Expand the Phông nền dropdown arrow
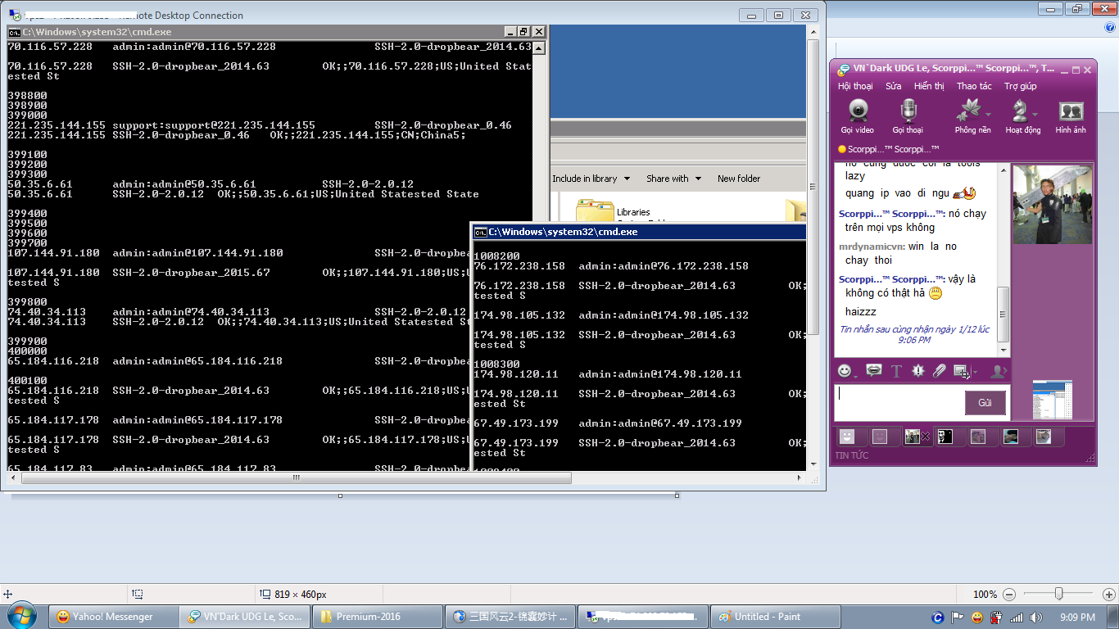 (989, 115)
